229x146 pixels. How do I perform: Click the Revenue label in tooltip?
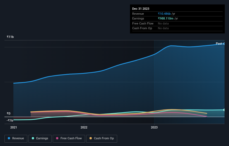click(x=138, y=14)
